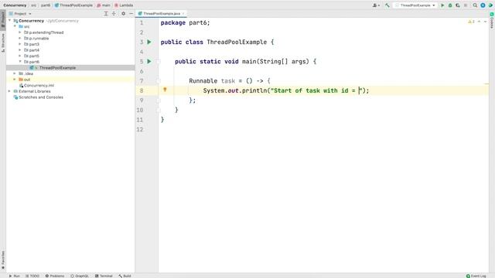Hide the Project tool window
495x278 pixels.
click(x=131, y=14)
